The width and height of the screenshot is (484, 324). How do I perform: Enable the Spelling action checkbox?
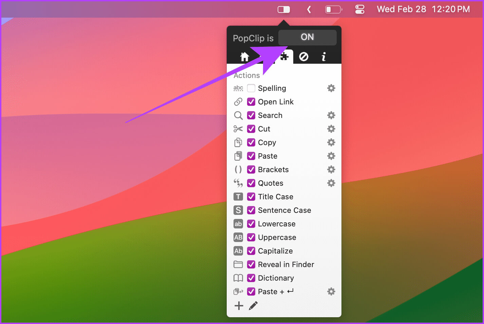(x=251, y=88)
